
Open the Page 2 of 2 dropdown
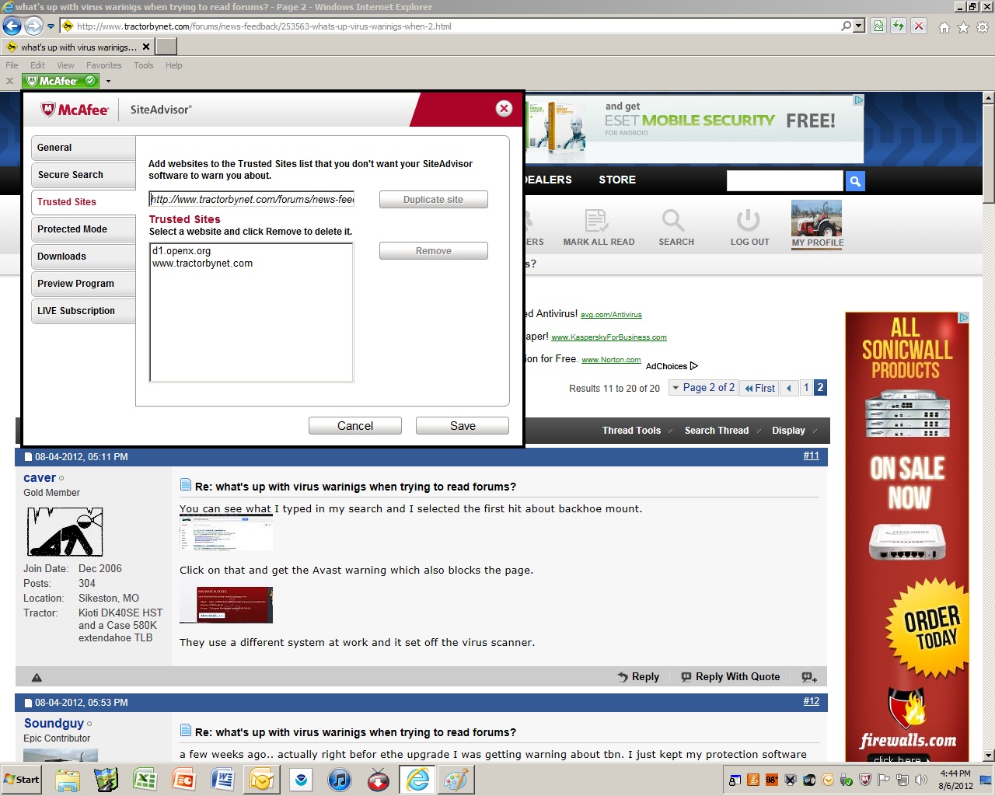click(x=703, y=387)
